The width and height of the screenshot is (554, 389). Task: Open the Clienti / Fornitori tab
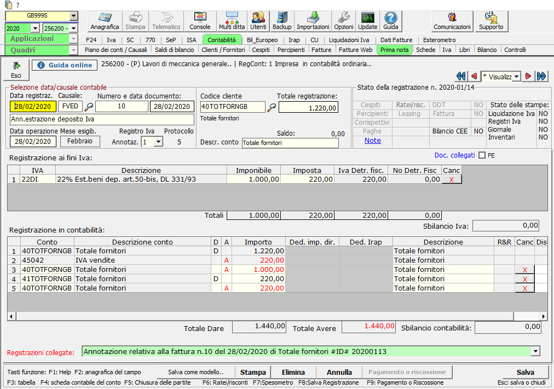223,50
